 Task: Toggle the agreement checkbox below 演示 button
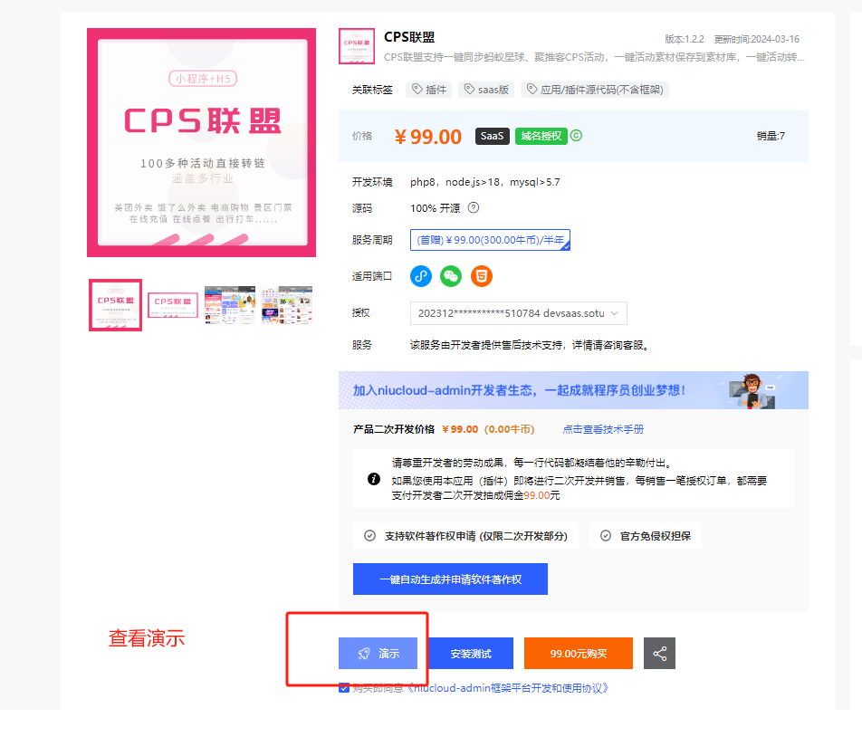coord(344,687)
